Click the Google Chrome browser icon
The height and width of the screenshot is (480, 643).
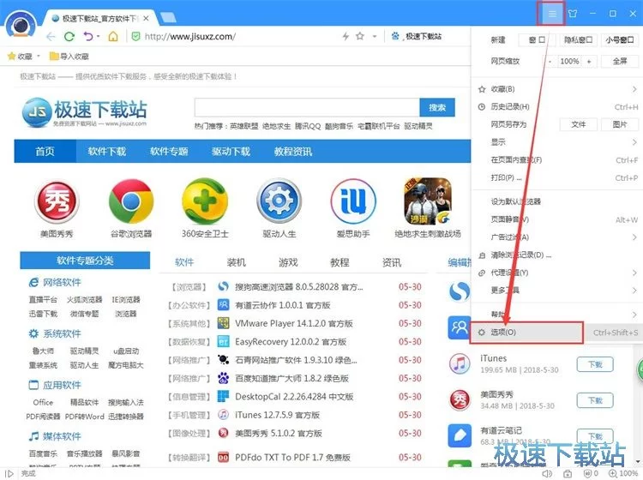(130, 201)
